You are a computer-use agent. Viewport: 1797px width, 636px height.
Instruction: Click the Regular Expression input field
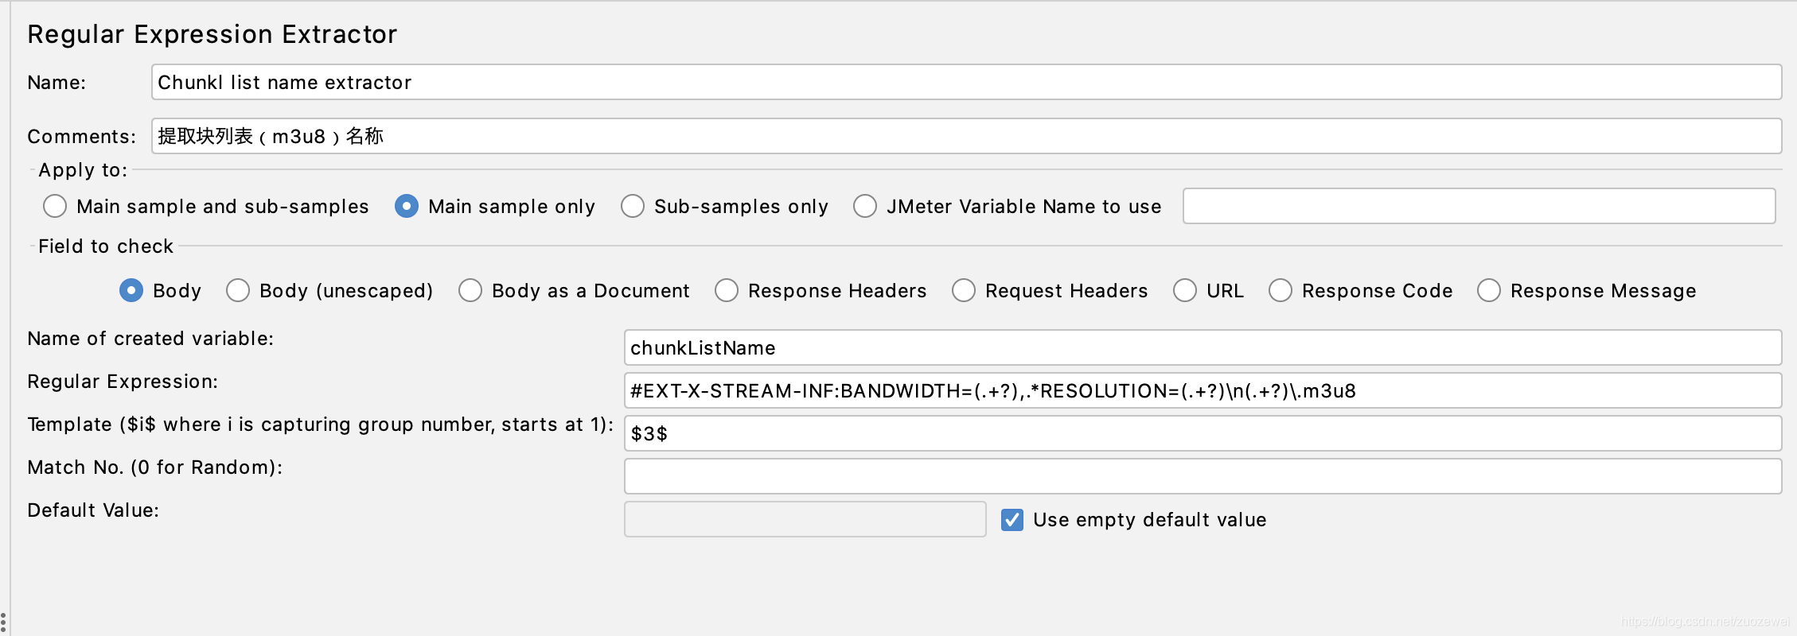(1203, 390)
